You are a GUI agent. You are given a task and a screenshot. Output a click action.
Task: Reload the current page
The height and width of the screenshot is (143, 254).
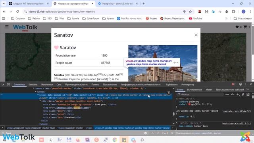tap(17, 12)
